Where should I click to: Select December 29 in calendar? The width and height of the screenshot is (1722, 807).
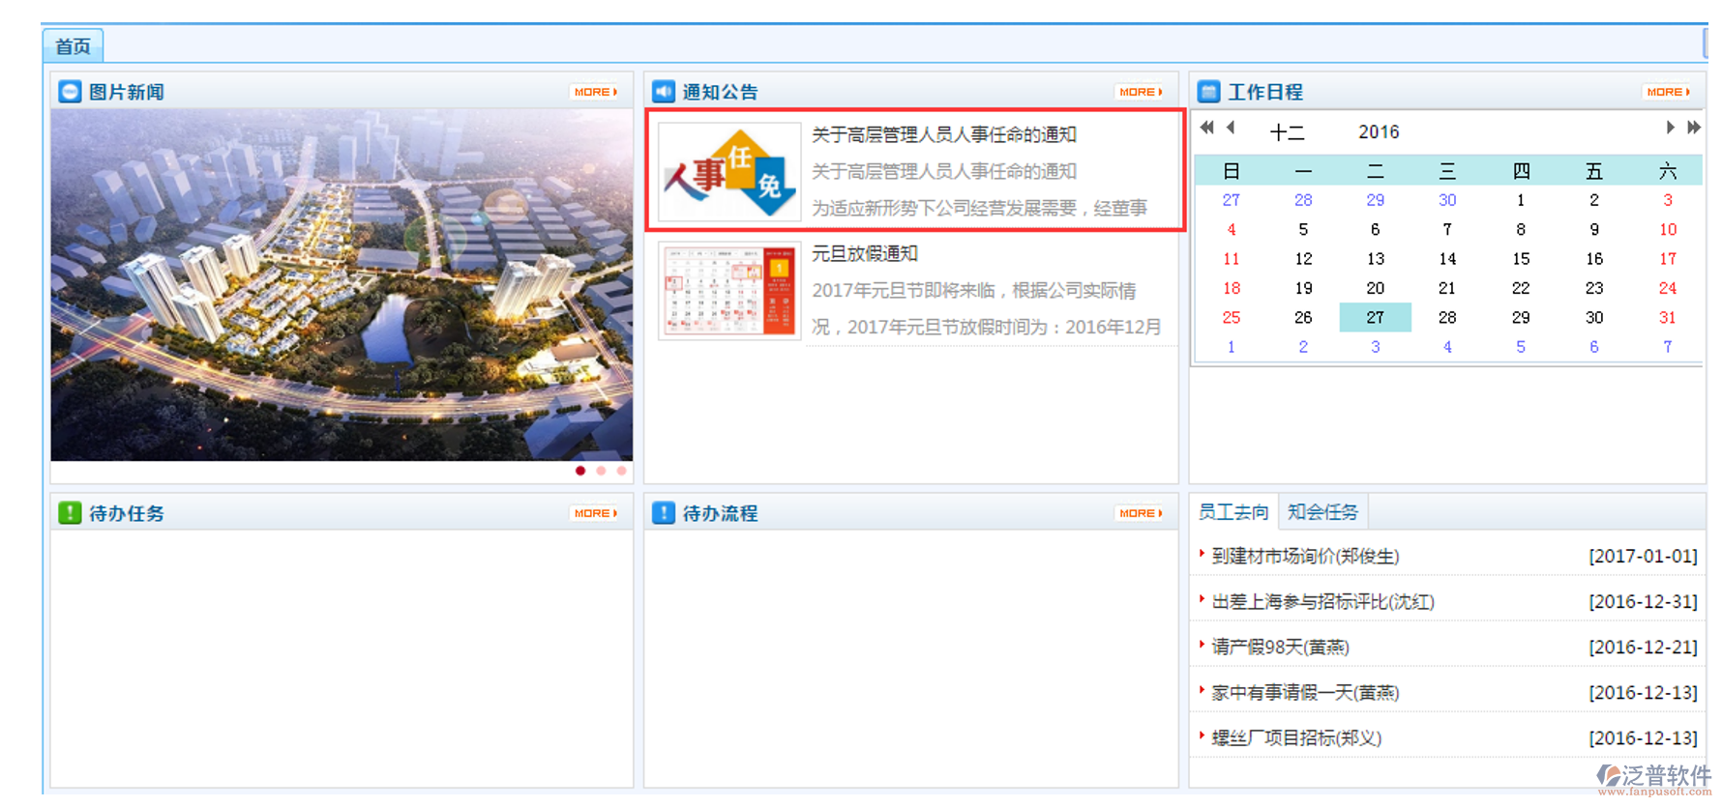pos(1521,317)
